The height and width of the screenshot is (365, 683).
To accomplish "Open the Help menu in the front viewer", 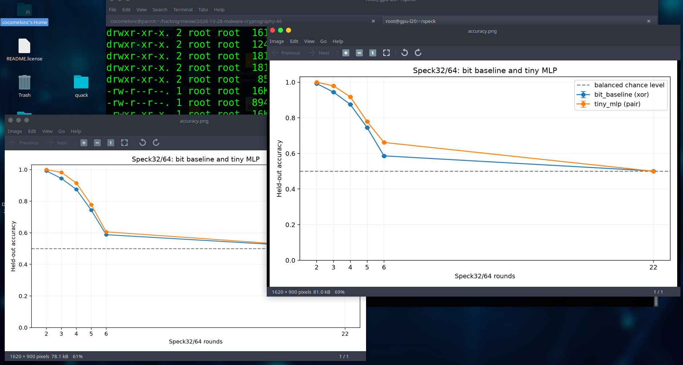I will pos(338,41).
